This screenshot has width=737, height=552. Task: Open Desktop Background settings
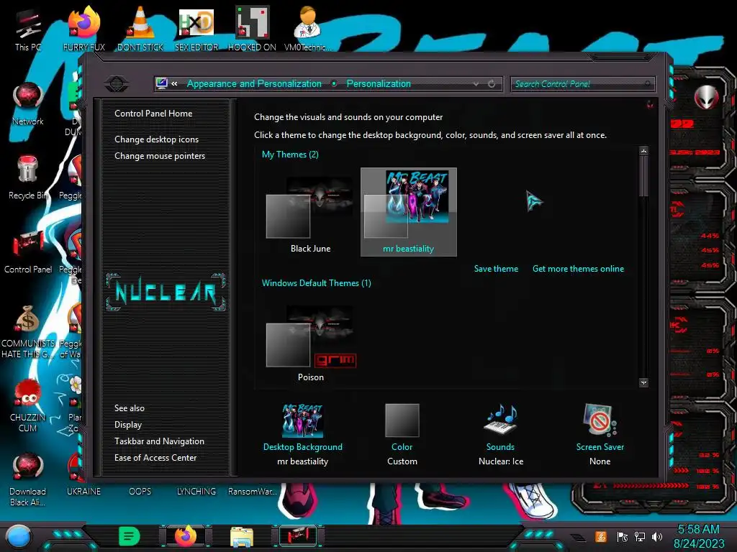point(303,434)
